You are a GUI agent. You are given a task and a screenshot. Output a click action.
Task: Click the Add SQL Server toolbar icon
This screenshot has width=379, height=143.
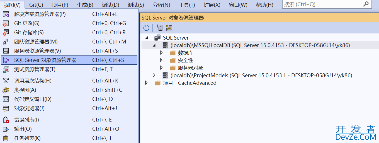tap(159, 28)
